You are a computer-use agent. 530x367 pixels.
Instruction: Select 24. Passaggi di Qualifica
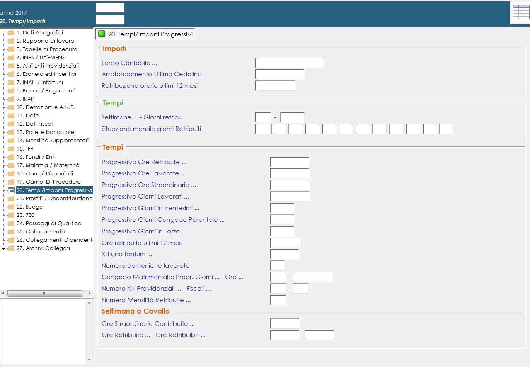tap(49, 224)
